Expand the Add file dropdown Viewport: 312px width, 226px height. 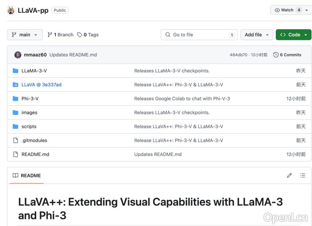257,35
